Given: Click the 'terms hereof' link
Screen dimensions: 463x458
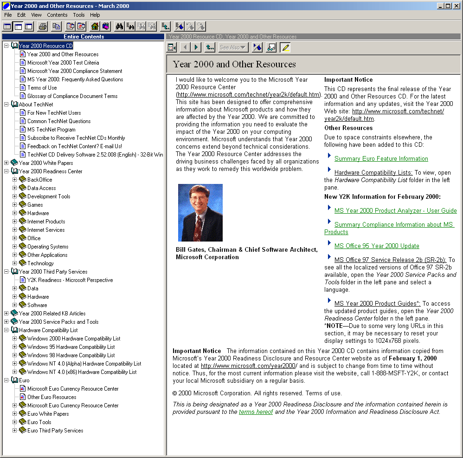Looking at the screenshot, I should click(256, 412).
